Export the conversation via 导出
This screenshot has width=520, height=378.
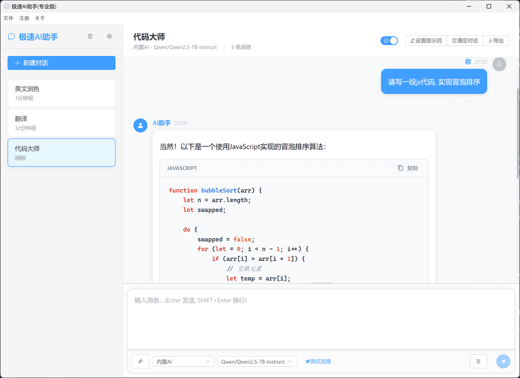pos(495,40)
